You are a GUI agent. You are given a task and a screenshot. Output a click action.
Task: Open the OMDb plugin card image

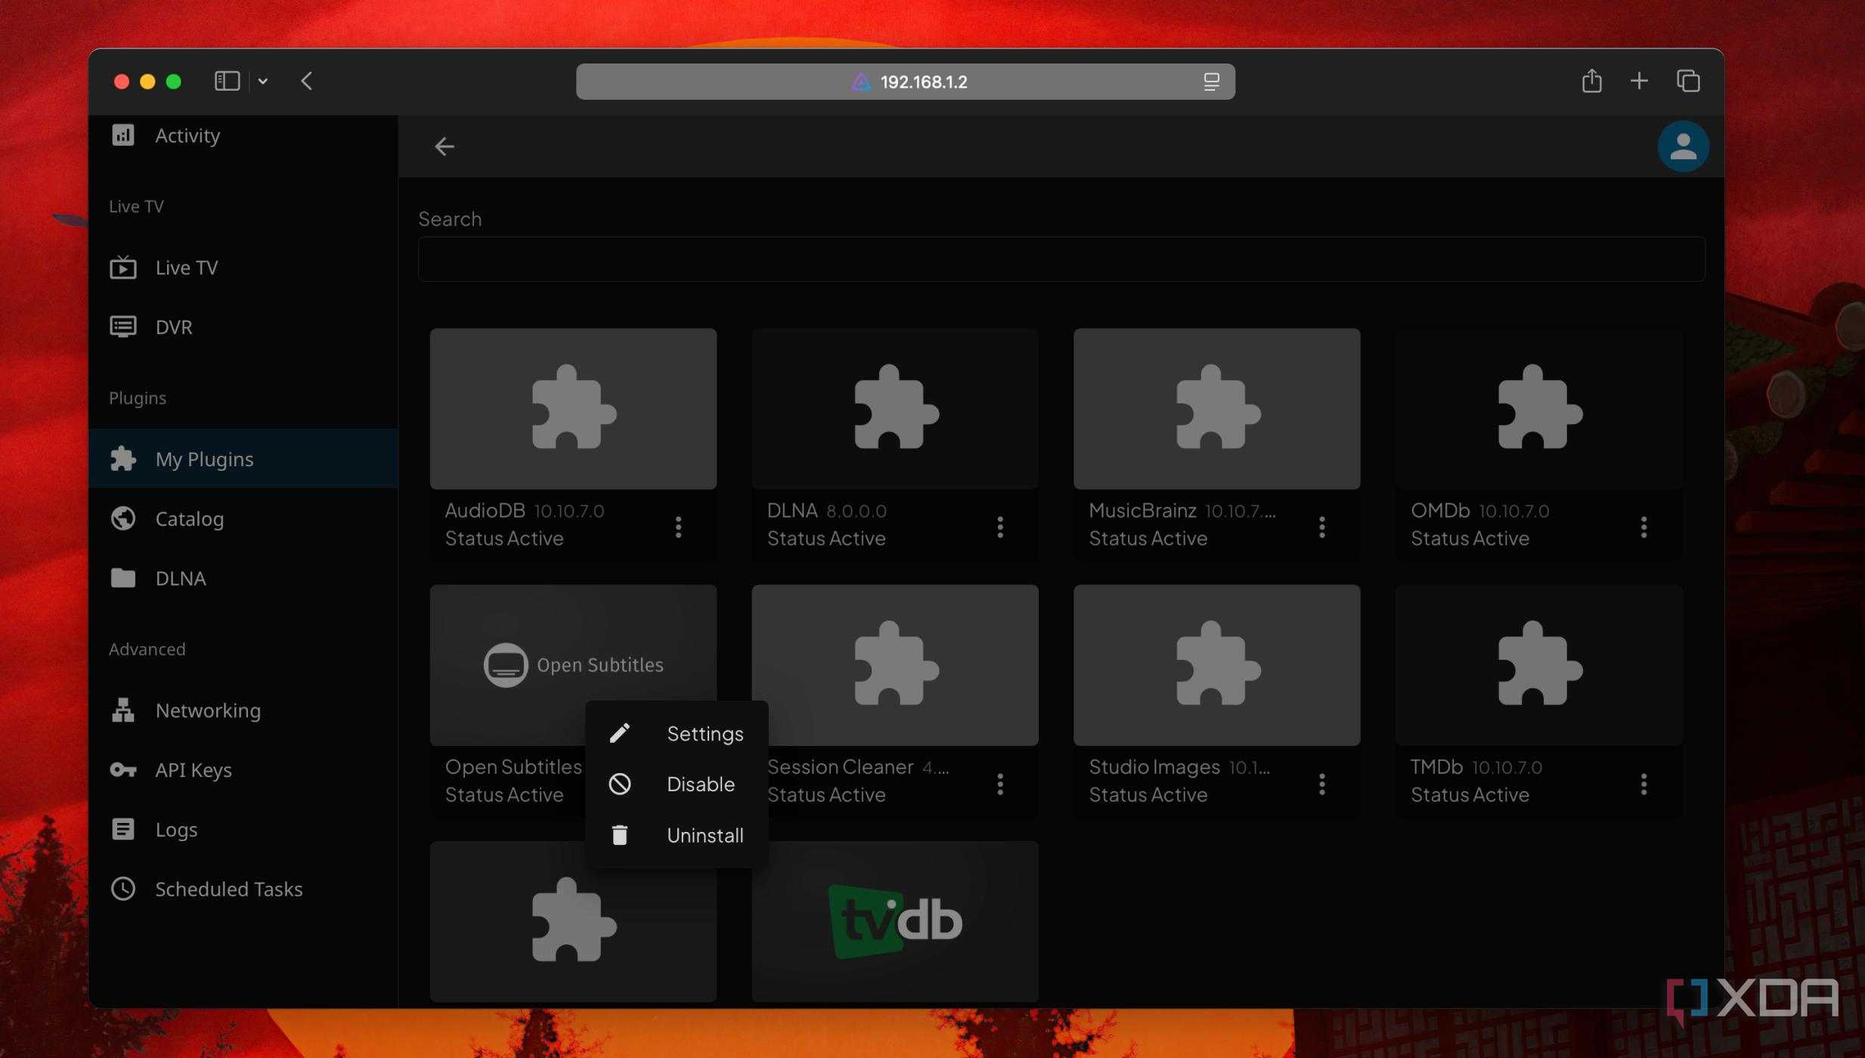pyautogui.click(x=1538, y=408)
